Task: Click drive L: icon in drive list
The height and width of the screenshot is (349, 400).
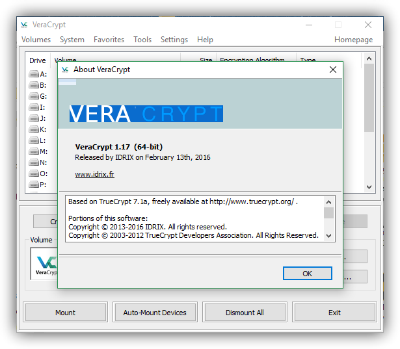Action: point(34,140)
